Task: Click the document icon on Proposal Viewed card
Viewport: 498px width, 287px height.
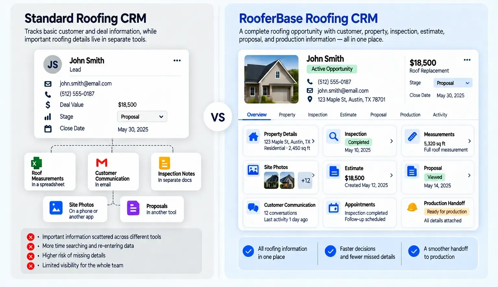Action: [412, 171]
